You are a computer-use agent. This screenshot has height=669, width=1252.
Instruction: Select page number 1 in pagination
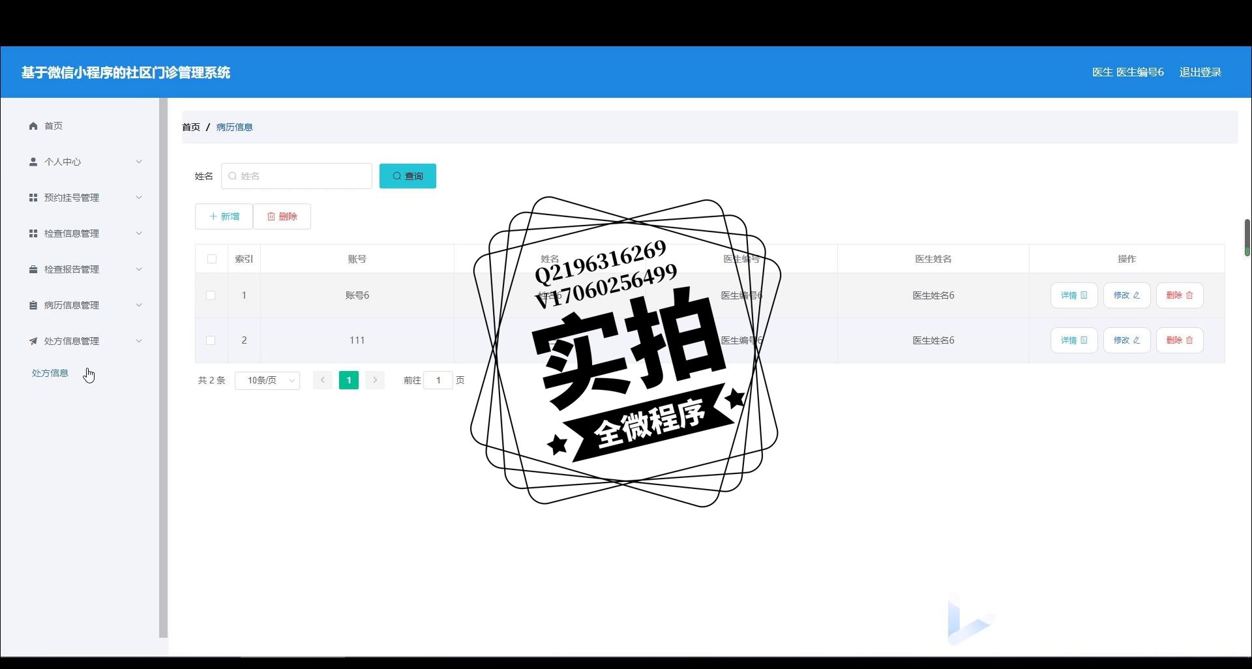click(349, 380)
